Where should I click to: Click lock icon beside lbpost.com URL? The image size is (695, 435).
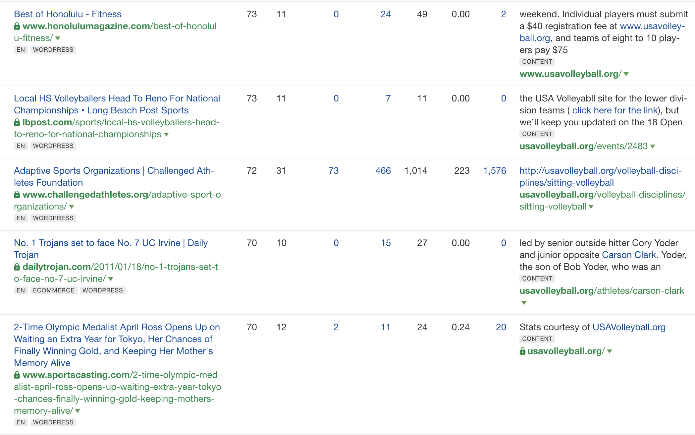17,122
